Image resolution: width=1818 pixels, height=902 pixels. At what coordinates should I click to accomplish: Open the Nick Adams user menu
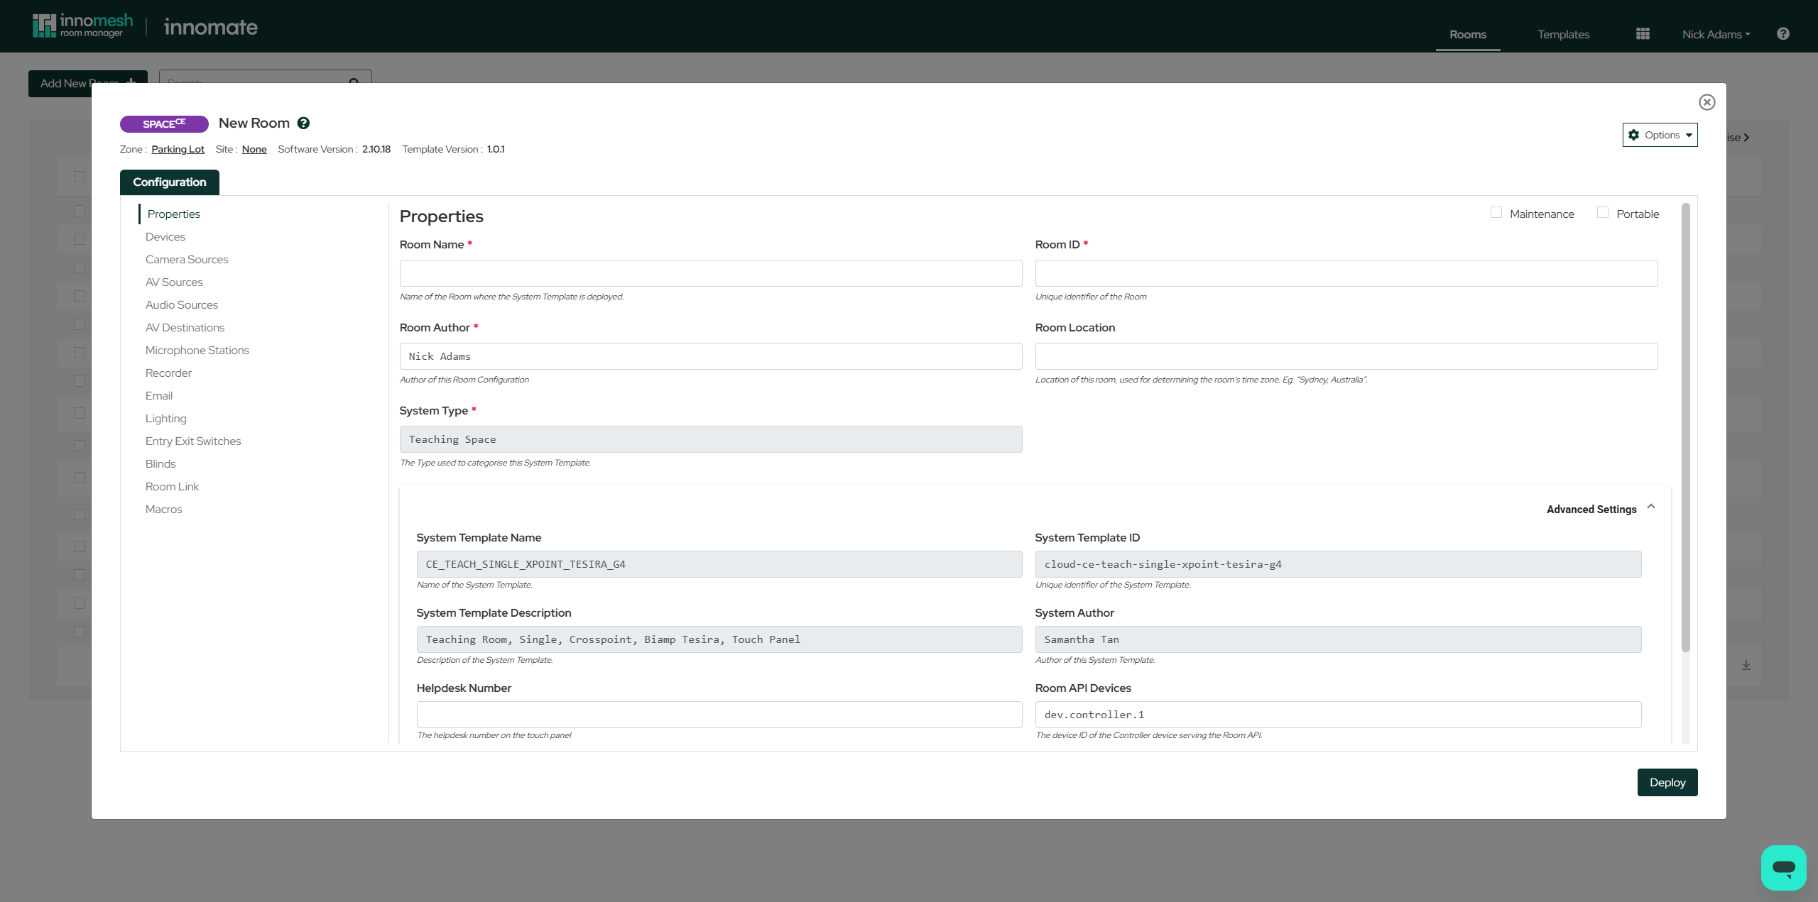(x=1716, y=35)
